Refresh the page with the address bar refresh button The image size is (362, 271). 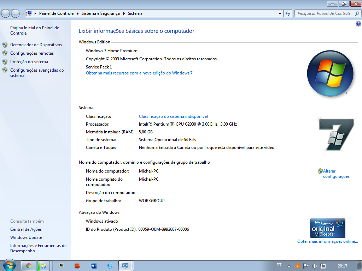[288, 13]
